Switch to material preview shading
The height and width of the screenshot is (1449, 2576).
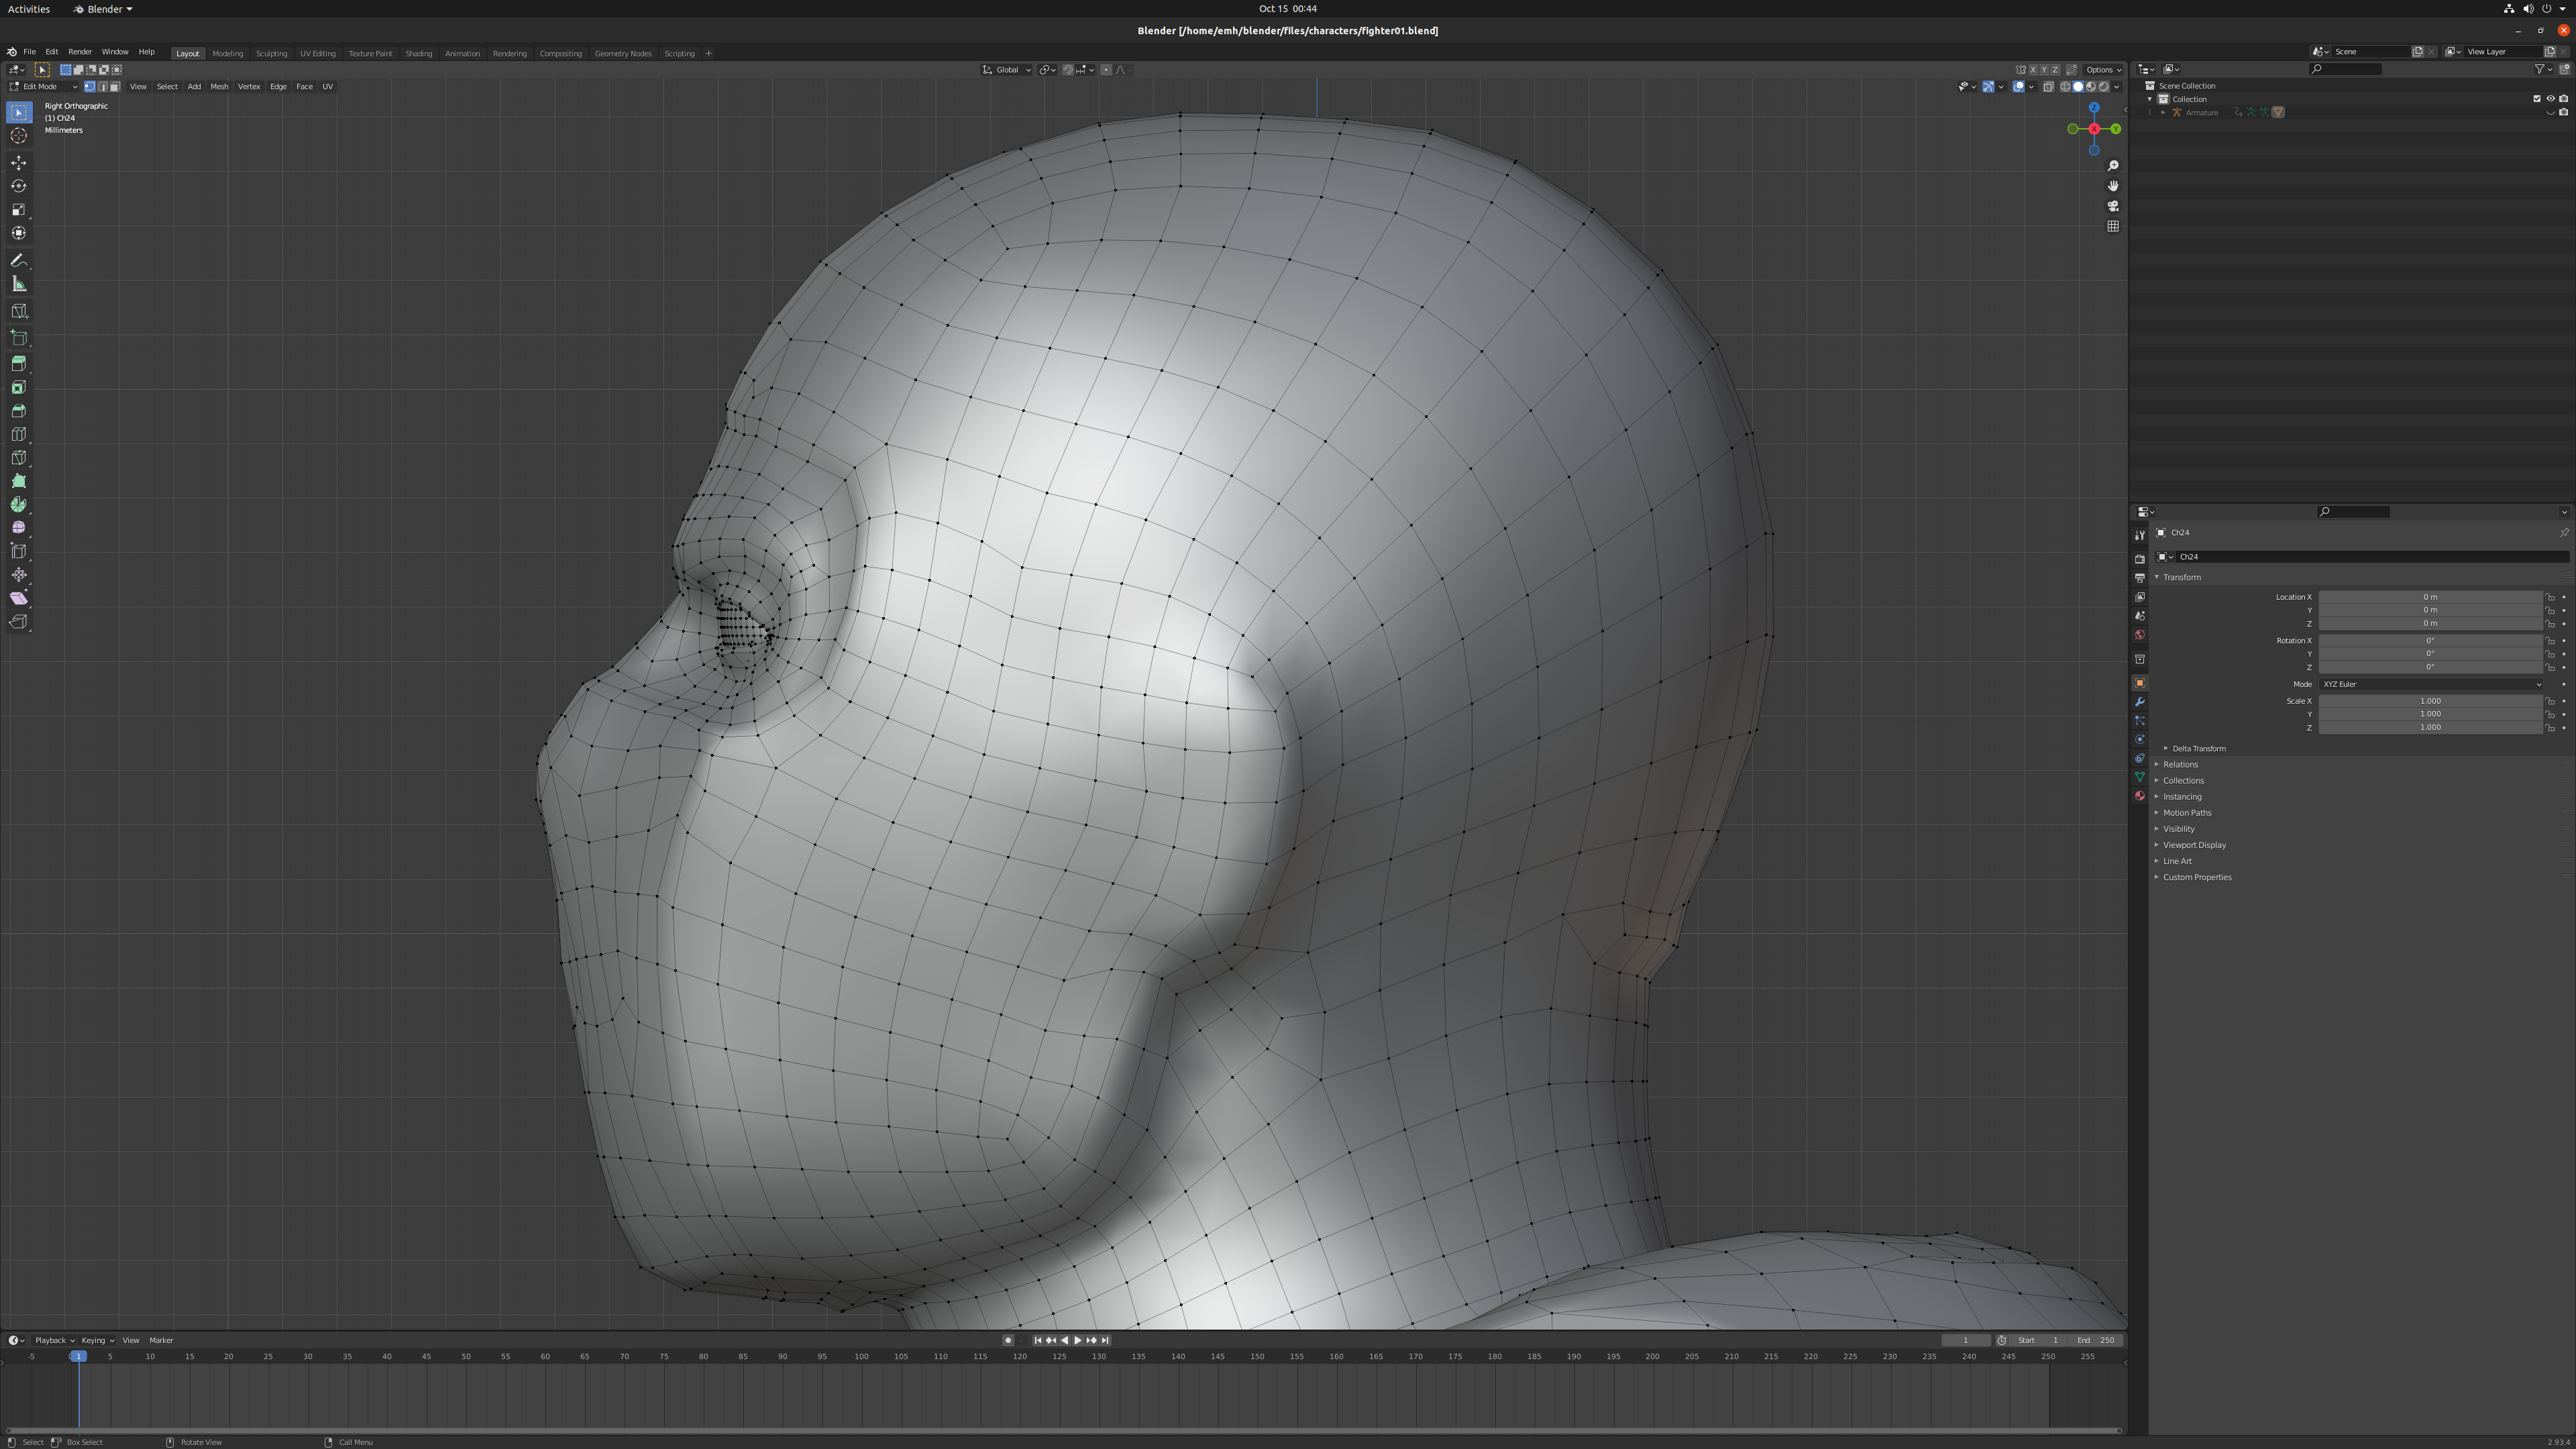tap(2091, 87)
